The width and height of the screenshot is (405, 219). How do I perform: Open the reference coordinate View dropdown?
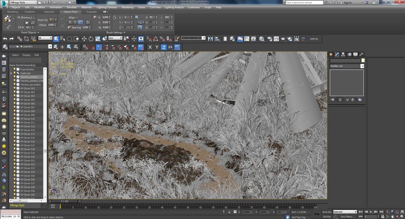point(115,38)
